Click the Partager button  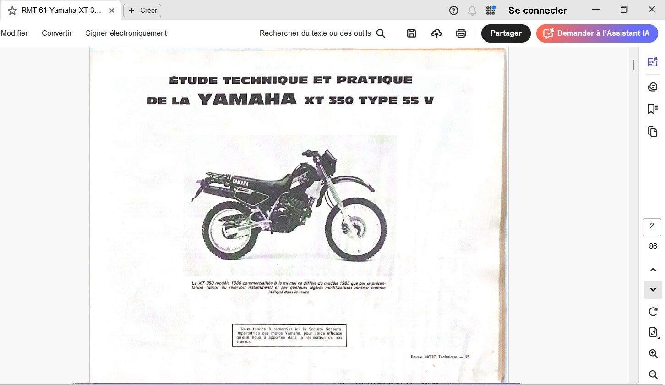point(506,33)
